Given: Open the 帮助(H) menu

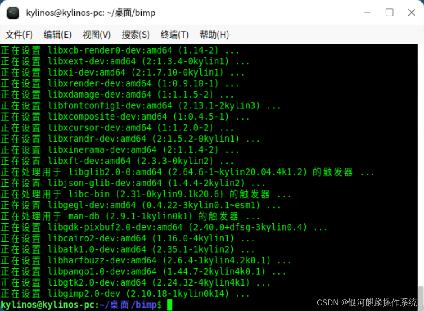Looking at the screenshot, I should (213, 35).
